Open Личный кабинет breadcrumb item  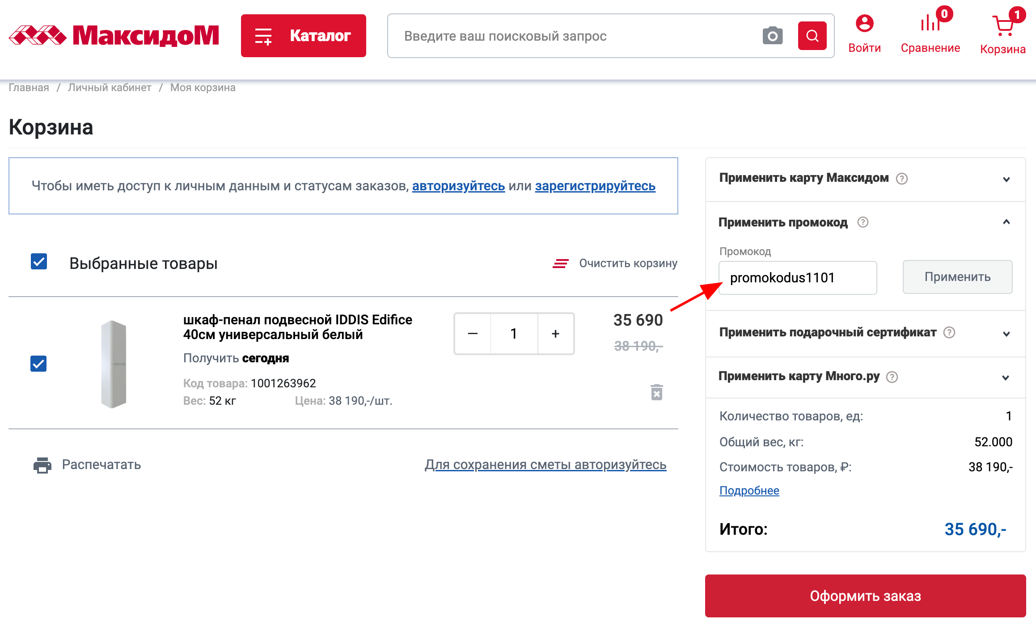110,88
